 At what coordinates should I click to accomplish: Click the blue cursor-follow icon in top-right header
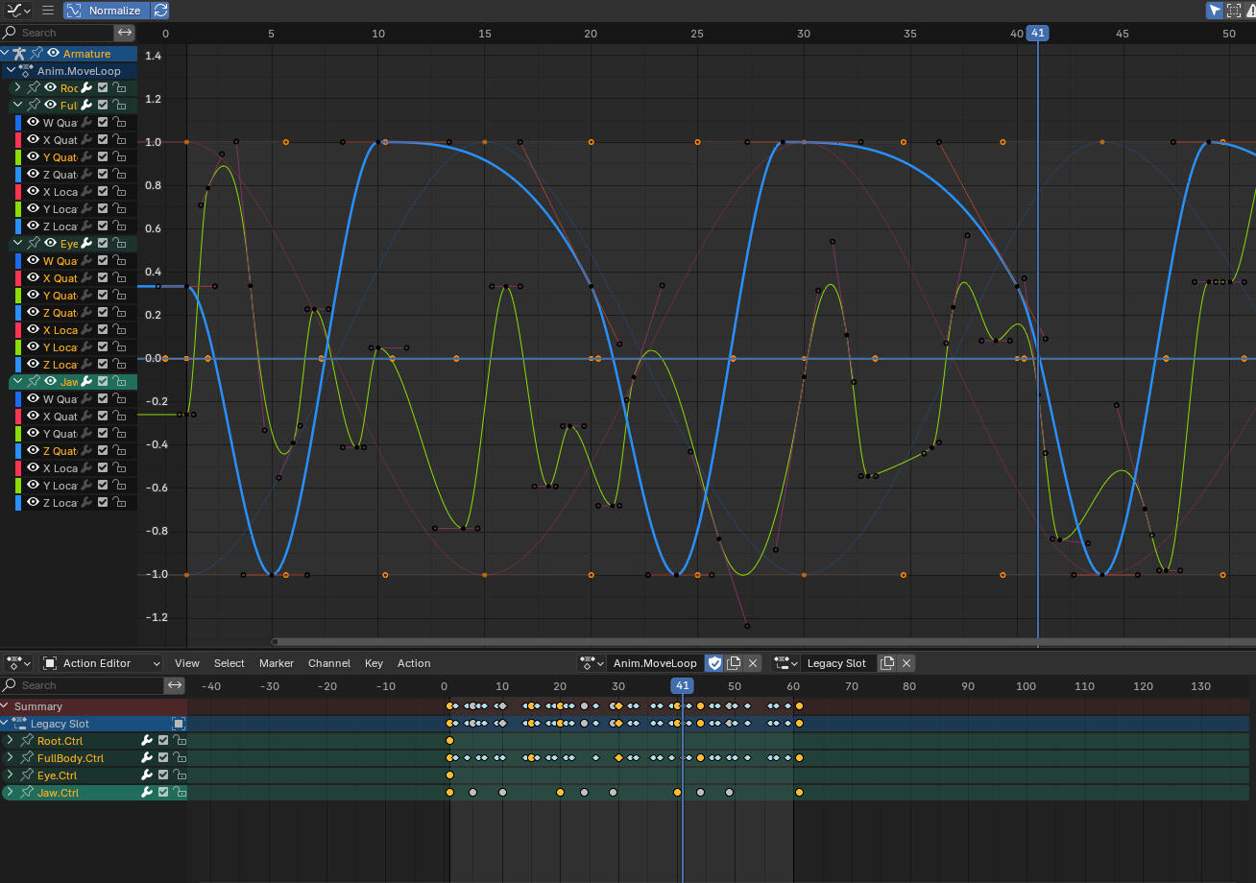(1215, 11)
